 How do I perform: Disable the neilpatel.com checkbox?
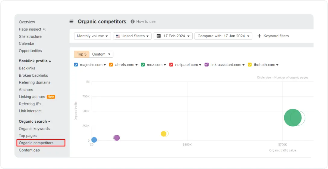pyautogui.click(x=171, y=65)
